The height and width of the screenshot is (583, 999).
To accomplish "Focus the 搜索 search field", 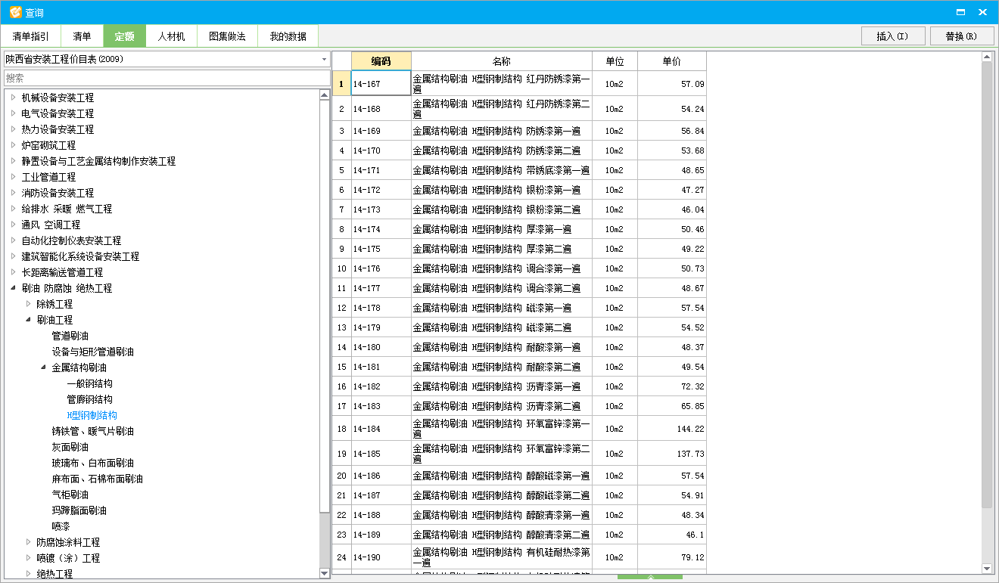I will pos(166,78).
